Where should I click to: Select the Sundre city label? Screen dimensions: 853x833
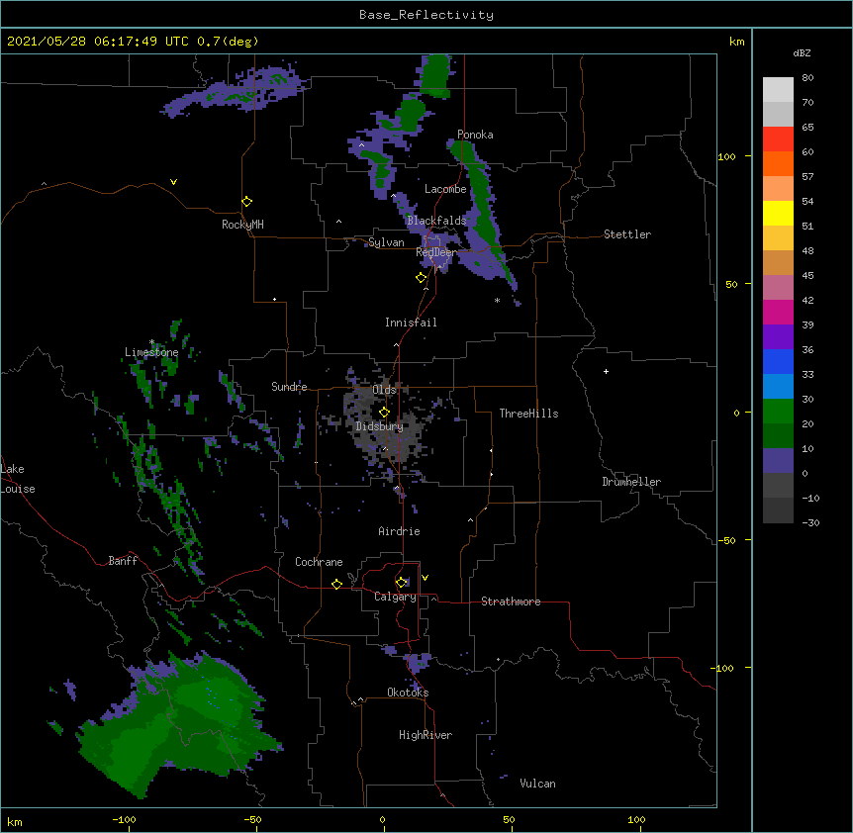coord(289,387)
